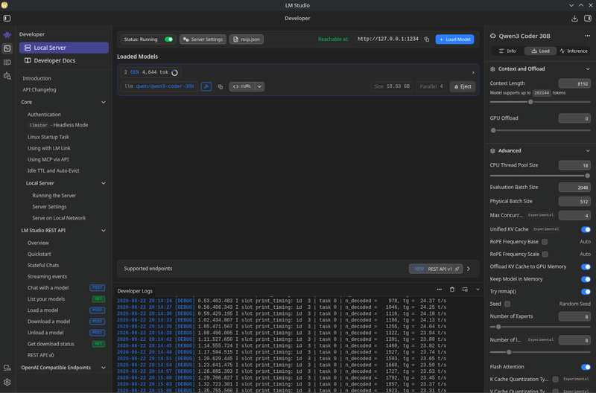Check K Cache Quantization Type checkbox
Screen dimensions: 596x393
555,379
